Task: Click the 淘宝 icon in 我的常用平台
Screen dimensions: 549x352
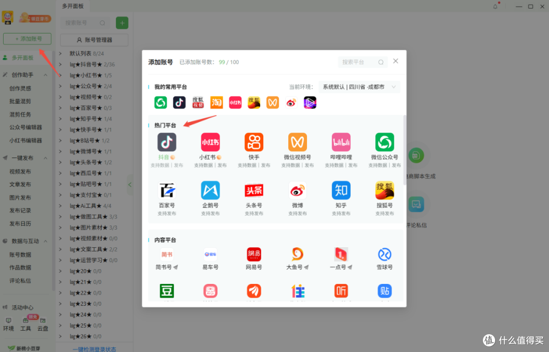Action: 217,103
